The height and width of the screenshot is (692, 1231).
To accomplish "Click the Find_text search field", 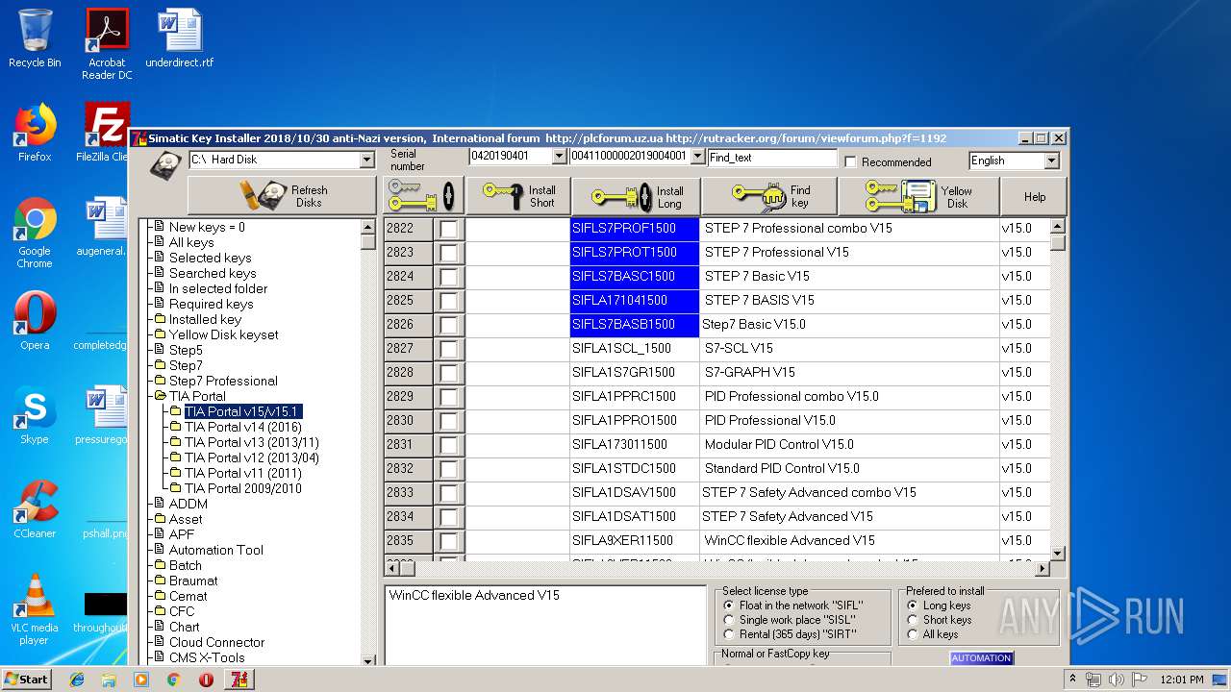I will (x=772, y=158).
